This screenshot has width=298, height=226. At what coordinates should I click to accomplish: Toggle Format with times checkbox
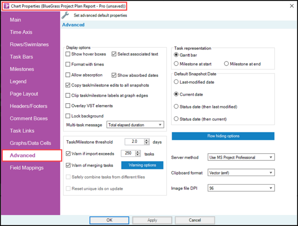(x=68, y=64)
